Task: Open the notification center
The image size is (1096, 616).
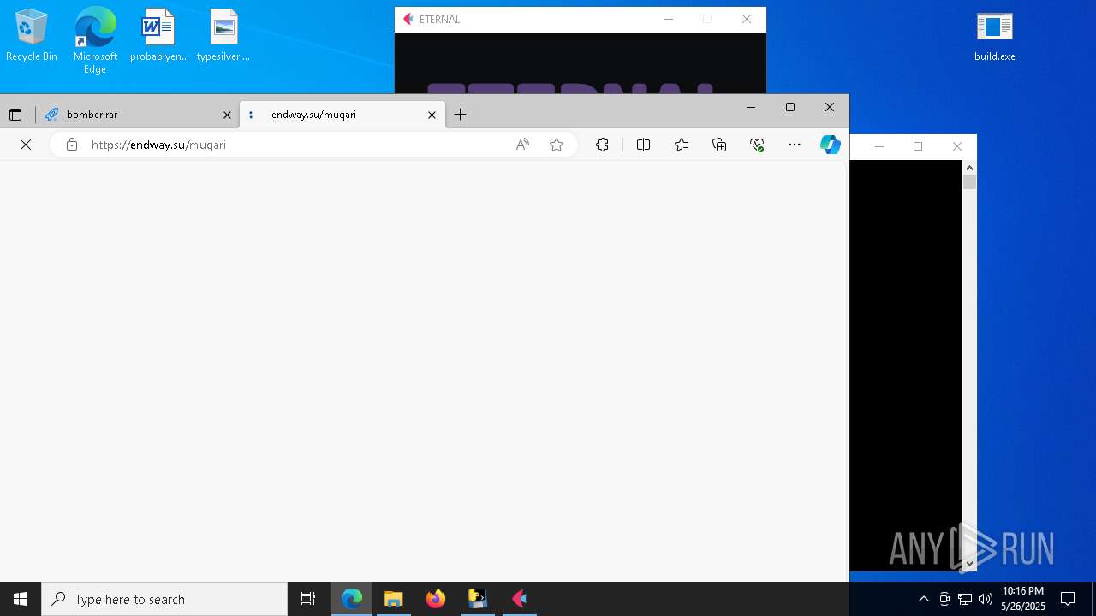Action: pos(1068,599)
